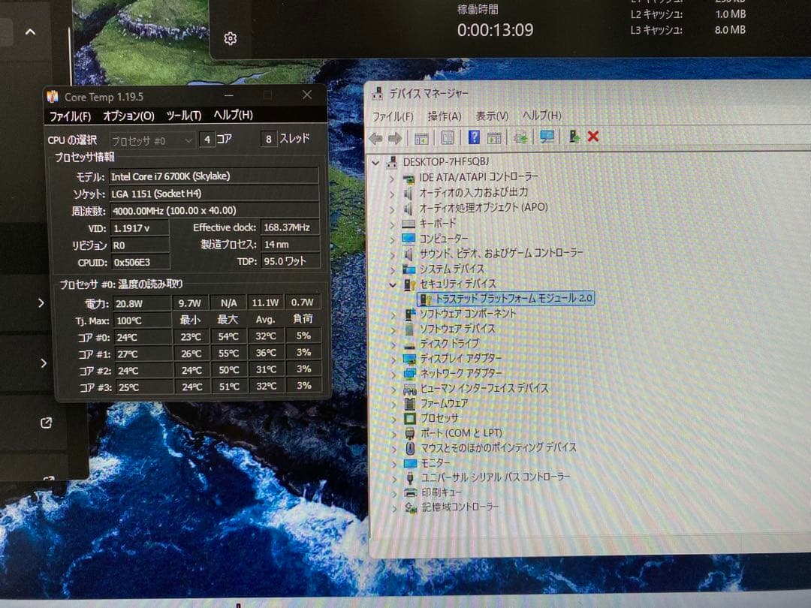The image size is (811, 608).
Task: Select ソフトウェア コンポーネント in tree
Action: (468, 314)
